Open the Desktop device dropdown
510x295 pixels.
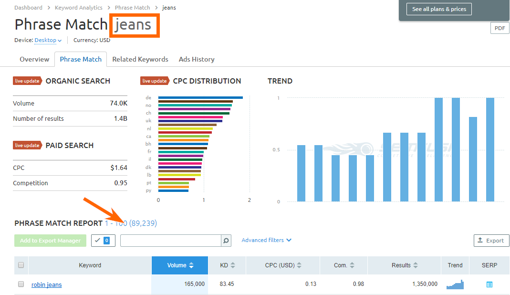[x=48, y=40]
